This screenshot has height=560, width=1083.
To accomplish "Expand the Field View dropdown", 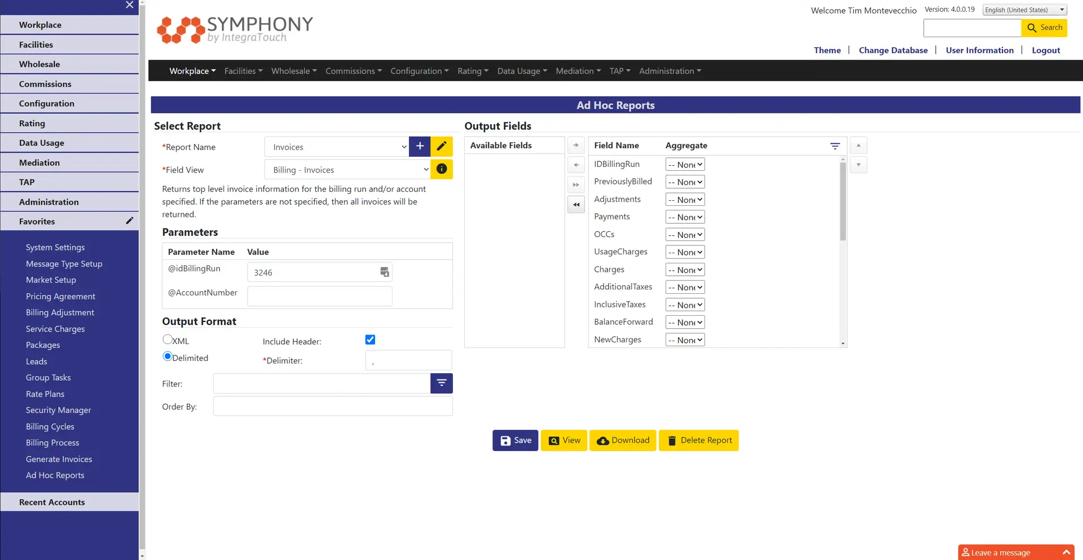I will coord(347,170).
